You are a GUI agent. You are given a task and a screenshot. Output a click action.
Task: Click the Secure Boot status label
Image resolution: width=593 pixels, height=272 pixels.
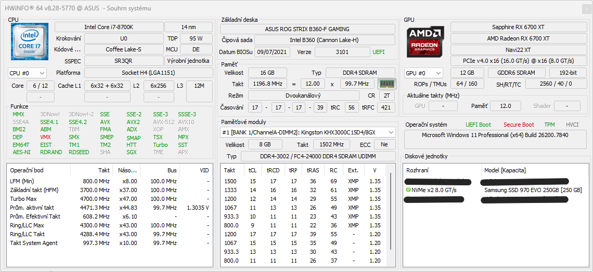519,125
